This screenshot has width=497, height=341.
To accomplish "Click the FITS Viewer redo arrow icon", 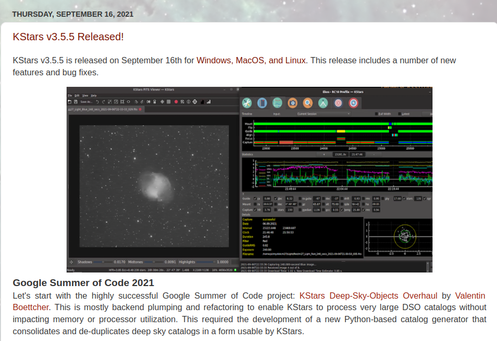I will pyautogui.click(x=103, y=102).
